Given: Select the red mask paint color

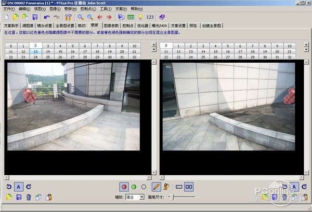Looking at the screenshot, I should click(124, 187).
